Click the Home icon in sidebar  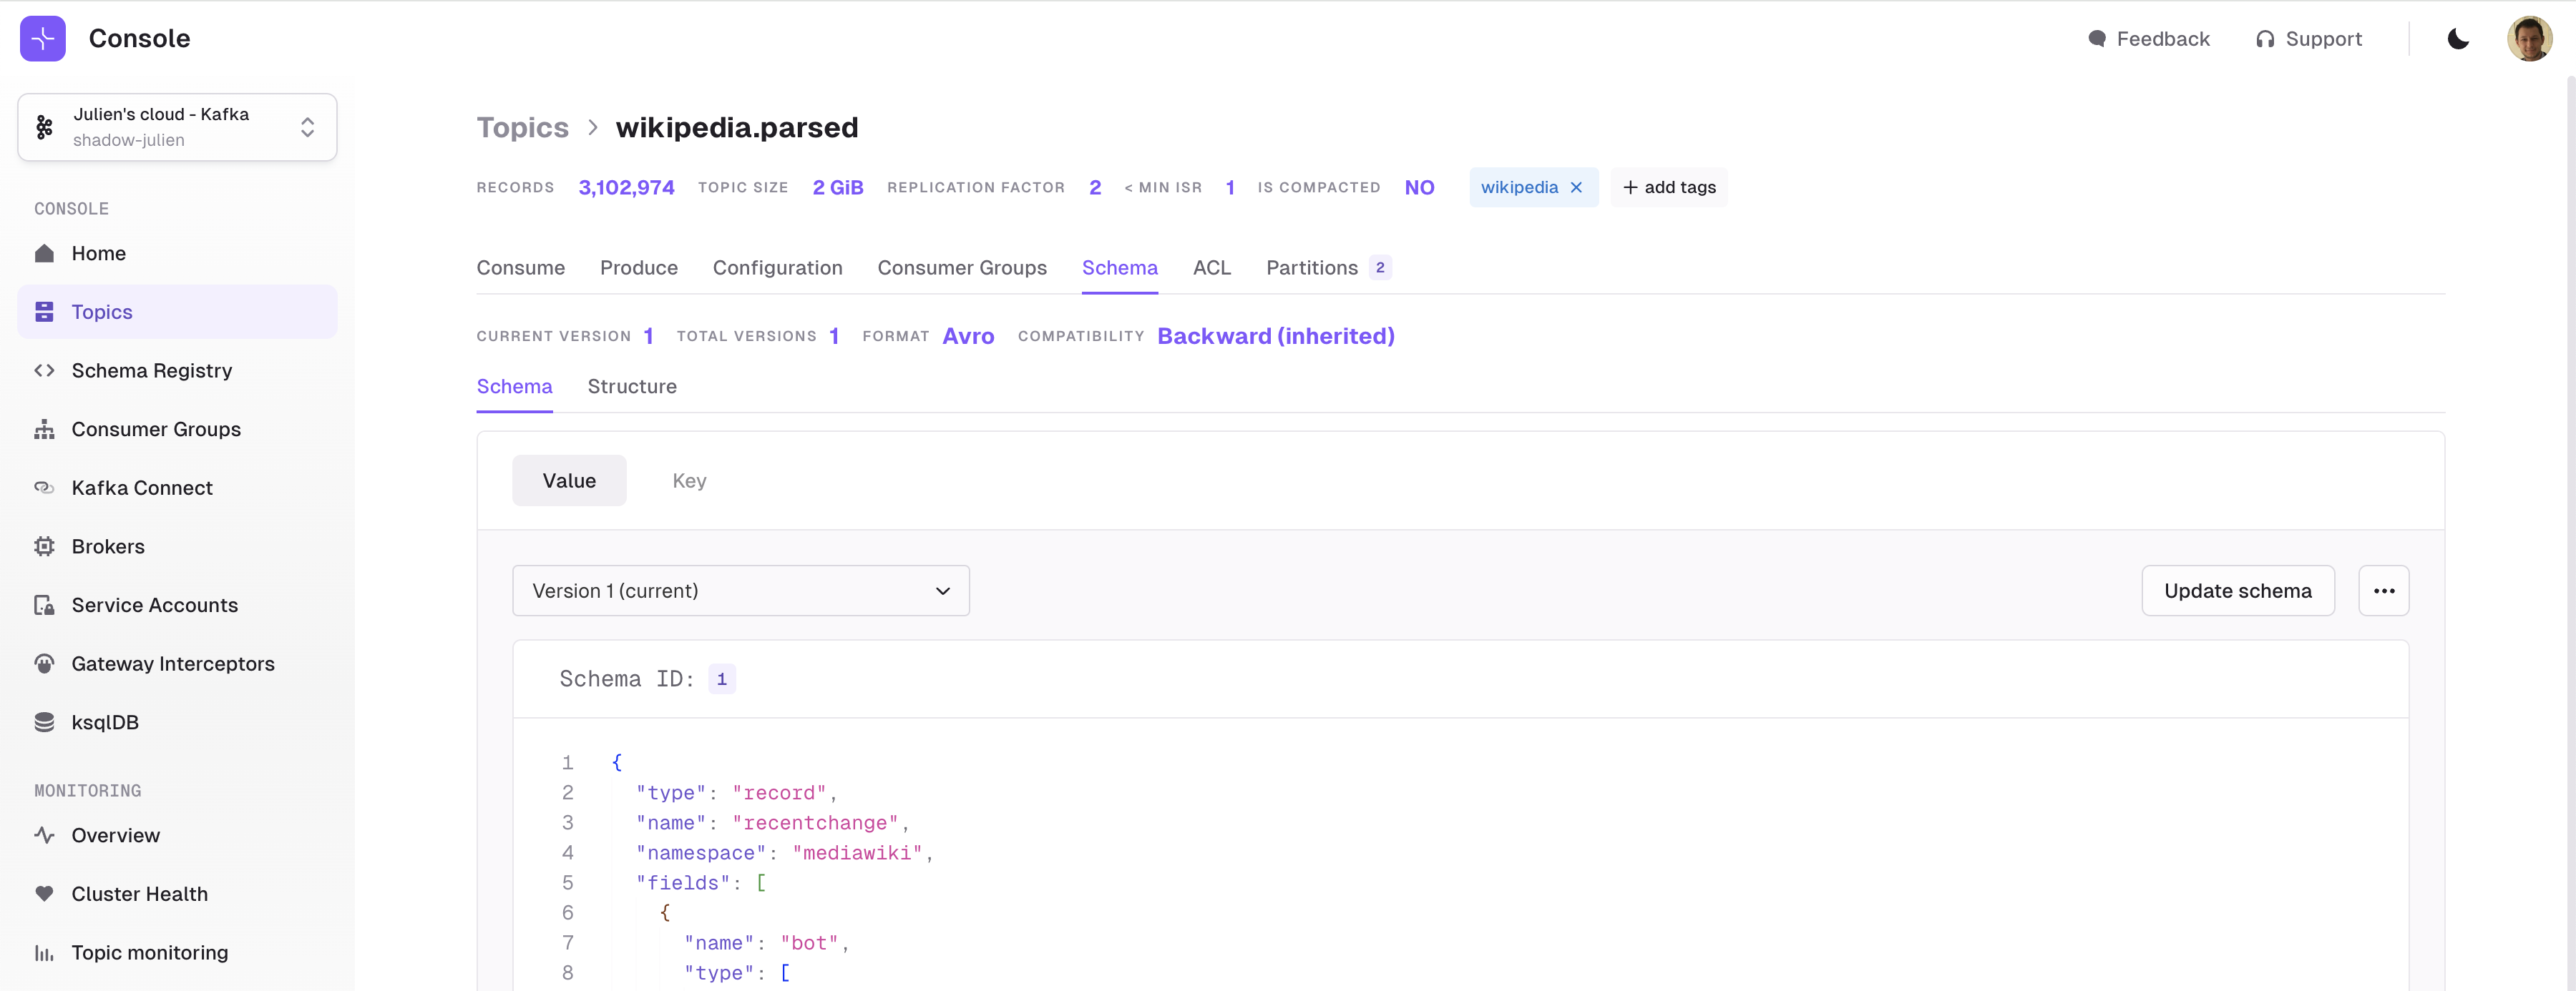(44, 254)
